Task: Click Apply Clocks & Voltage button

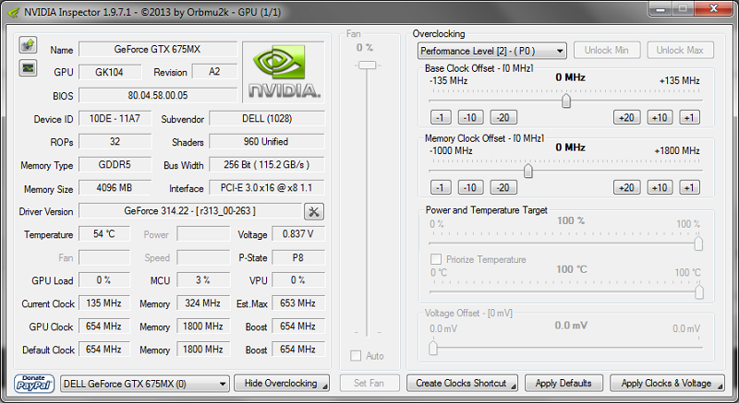Action: pyautogui.click(x=667, y=384)
